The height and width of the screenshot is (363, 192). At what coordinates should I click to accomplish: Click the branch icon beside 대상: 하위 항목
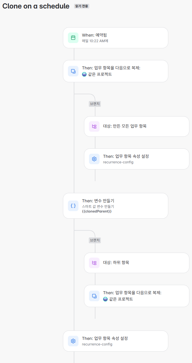coord(94,263)
